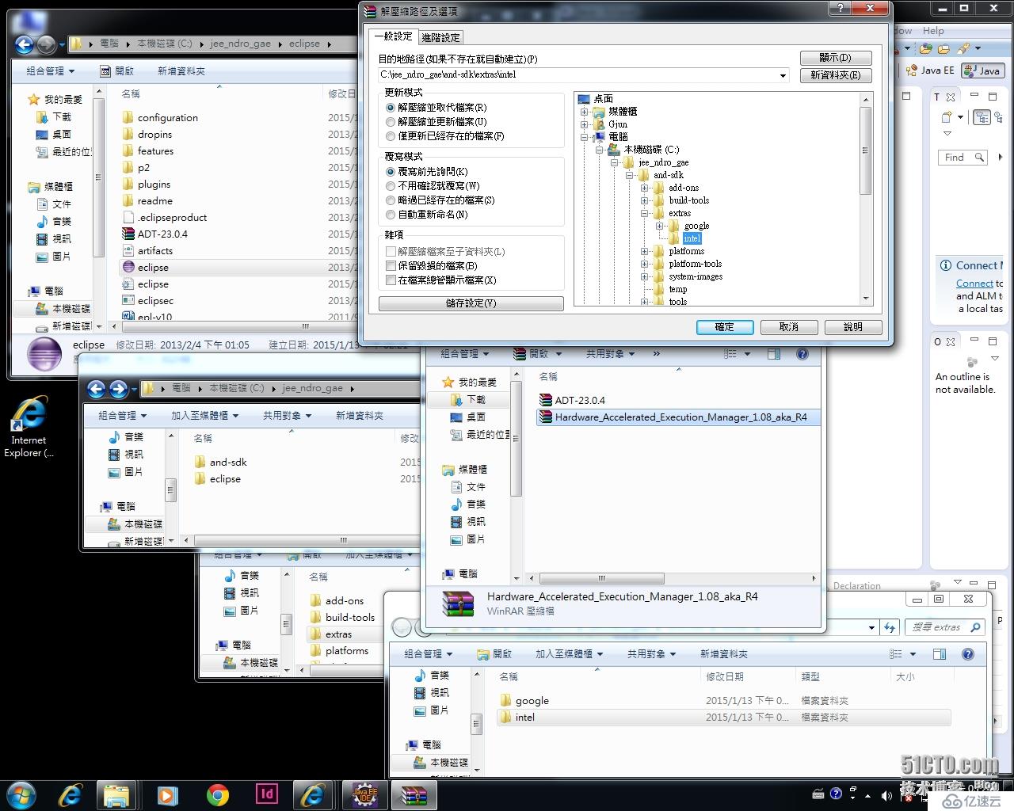Viewport: 1014px width, 811px height.
Task: Switch to Java perspective in Eclipse
Action: (x=982, y=70)
